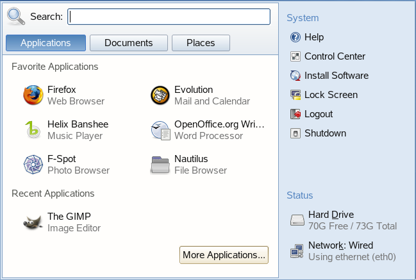Open OpenOffice.org Writer icon
Screen dimensions: 416x280
coord(160,130)
